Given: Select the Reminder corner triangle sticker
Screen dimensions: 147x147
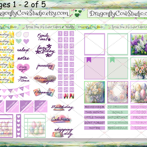Looking at the screenshot, I should [12, 106].
